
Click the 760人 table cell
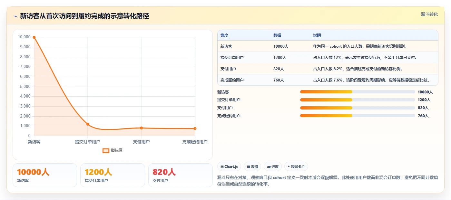(279, 80)
